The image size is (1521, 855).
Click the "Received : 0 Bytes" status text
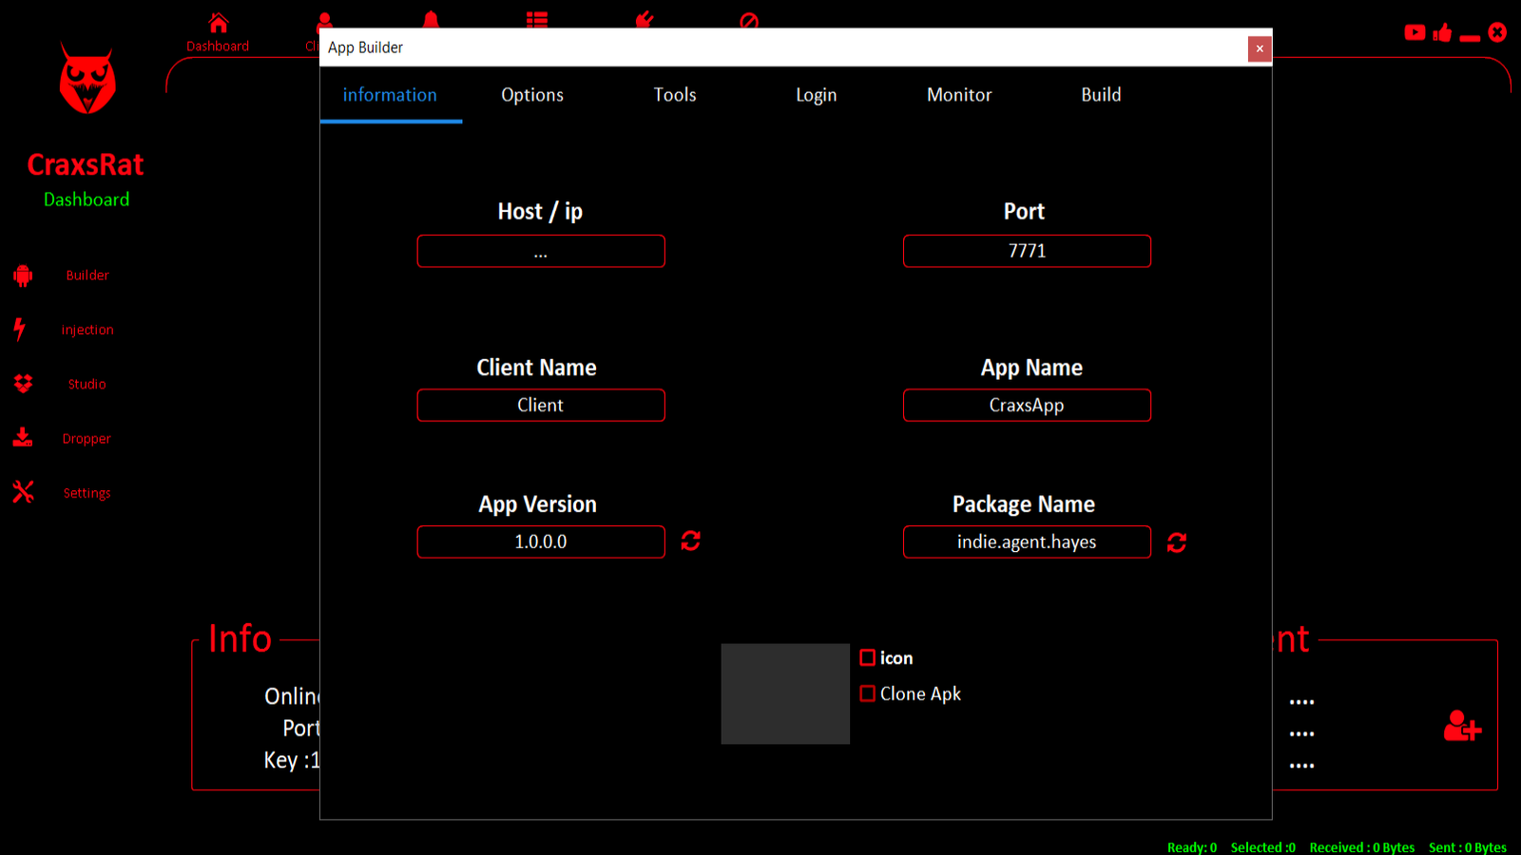coord(1362,847)
